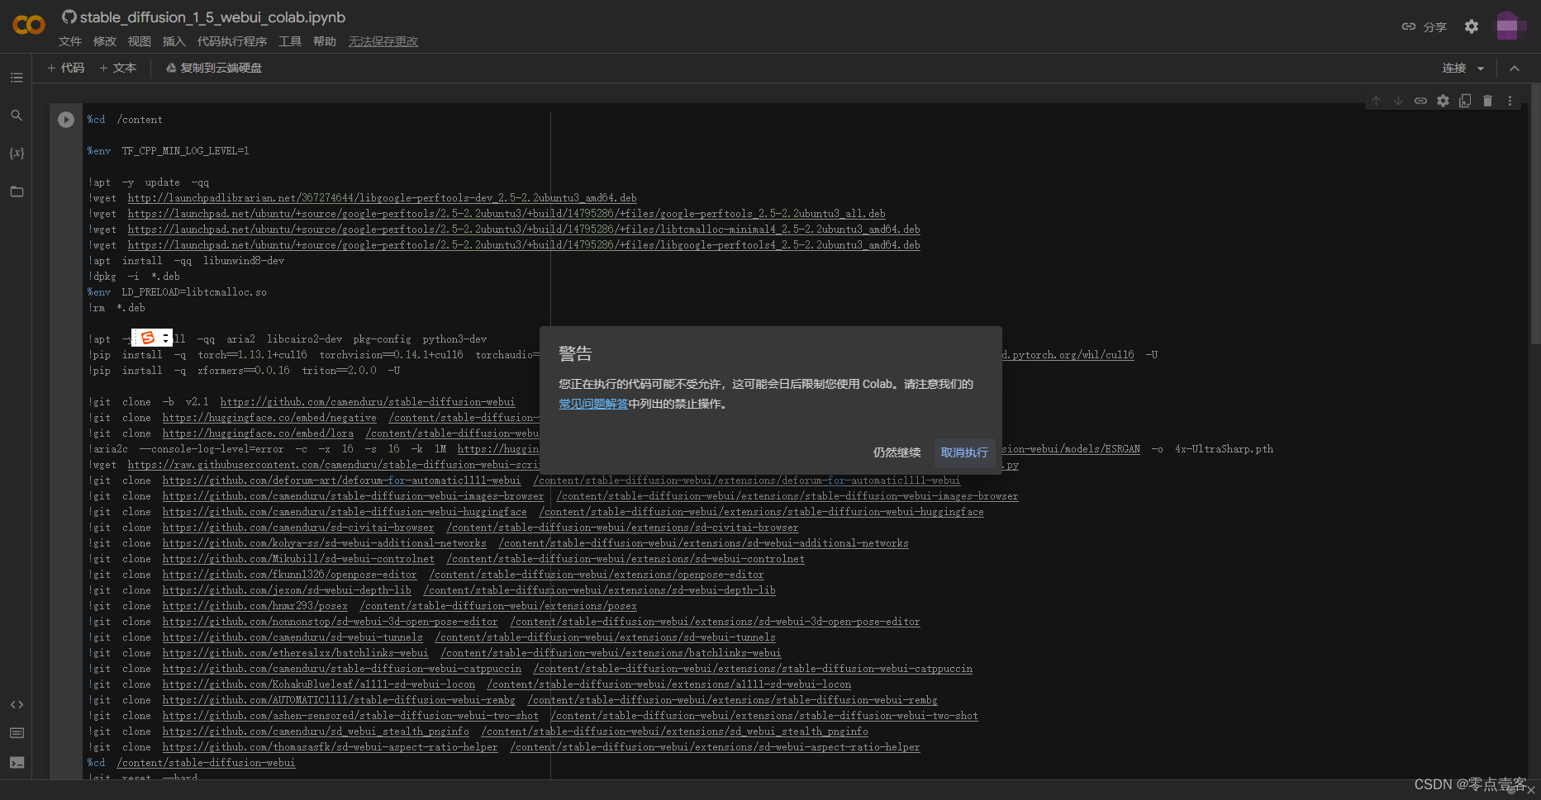Click the vertical page scrollbar
Viewport: 1541px width, 800px height.
(x=1535, y=215)
